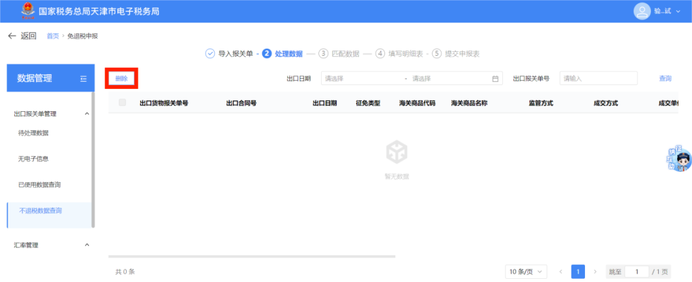Click the 海关商品名称 column header

click(x=469, y=103)
